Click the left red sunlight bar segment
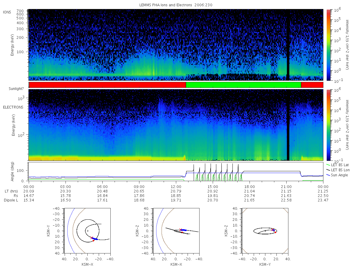Image resolution: width=359 pixels, height=269 pixels. point(107,85)
